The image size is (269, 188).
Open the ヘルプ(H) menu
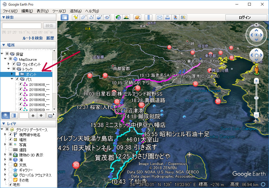coord(92,11)
